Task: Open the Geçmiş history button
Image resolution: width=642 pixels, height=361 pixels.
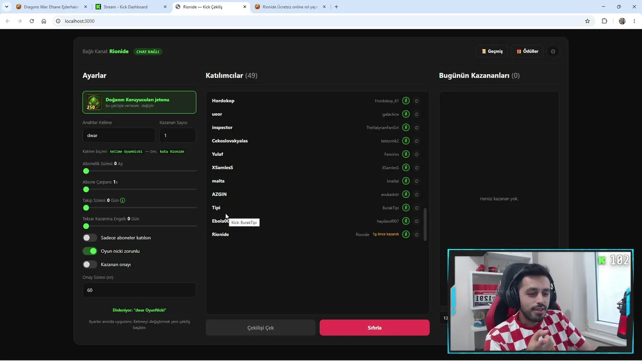Action: pos(492,51)
